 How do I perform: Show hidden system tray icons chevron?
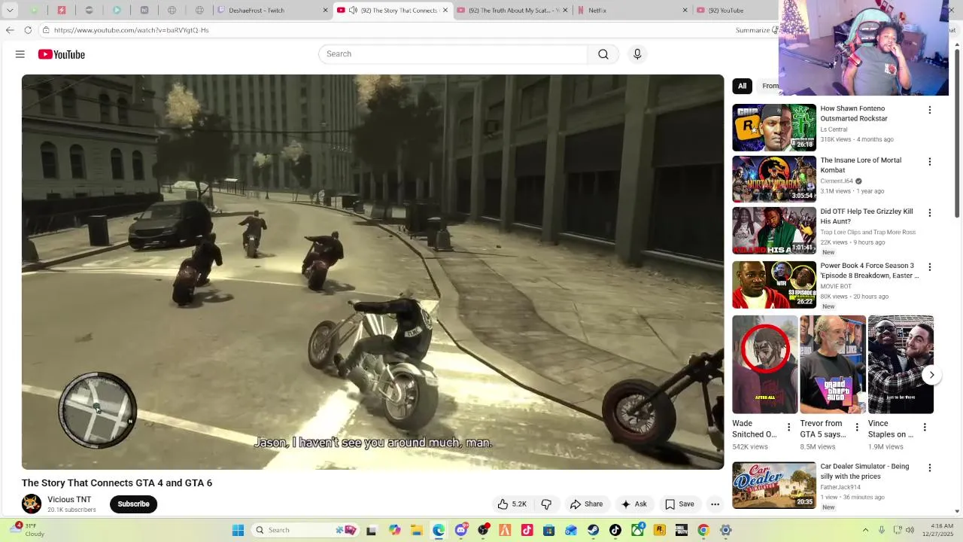tap(865, 530)
